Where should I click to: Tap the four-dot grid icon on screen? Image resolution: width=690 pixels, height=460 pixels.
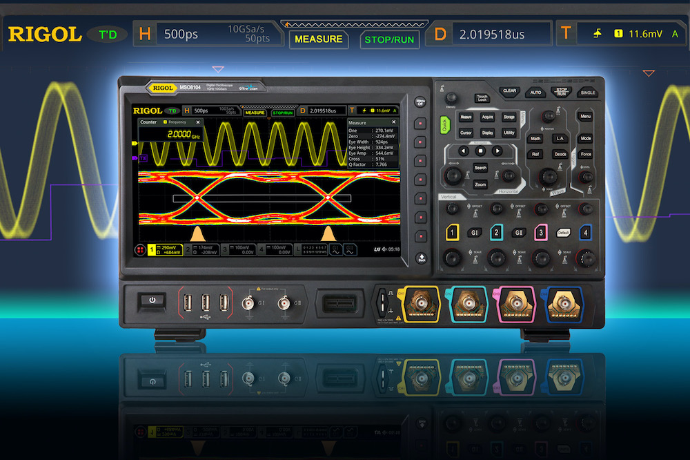click(x=140, y=250)
